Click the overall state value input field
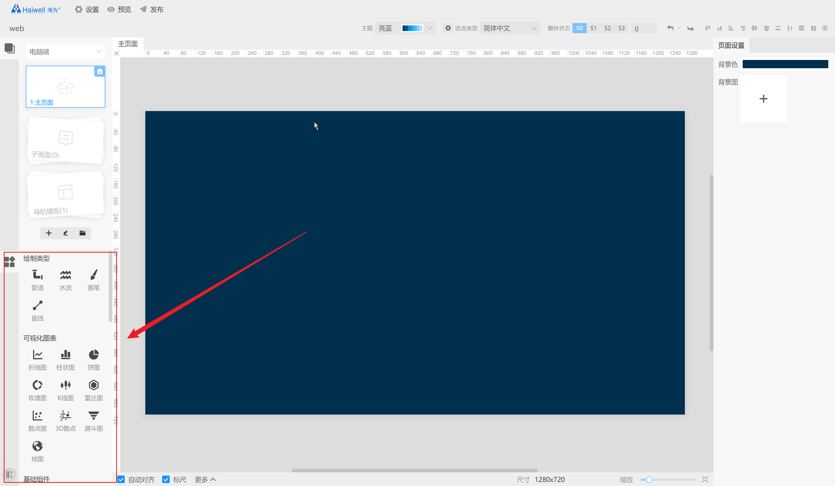This screenshot has width=835, height=486. click(x=644, y=28)
